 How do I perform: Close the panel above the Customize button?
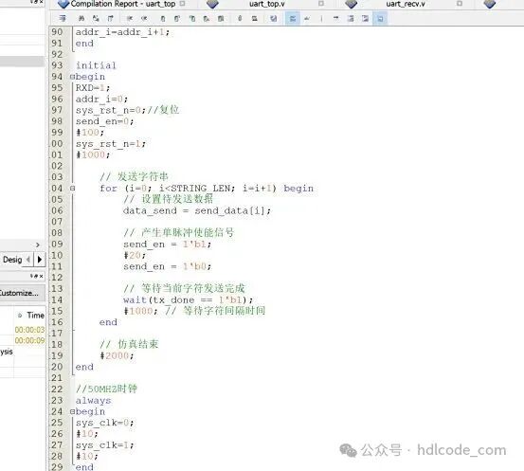point(42,276)
